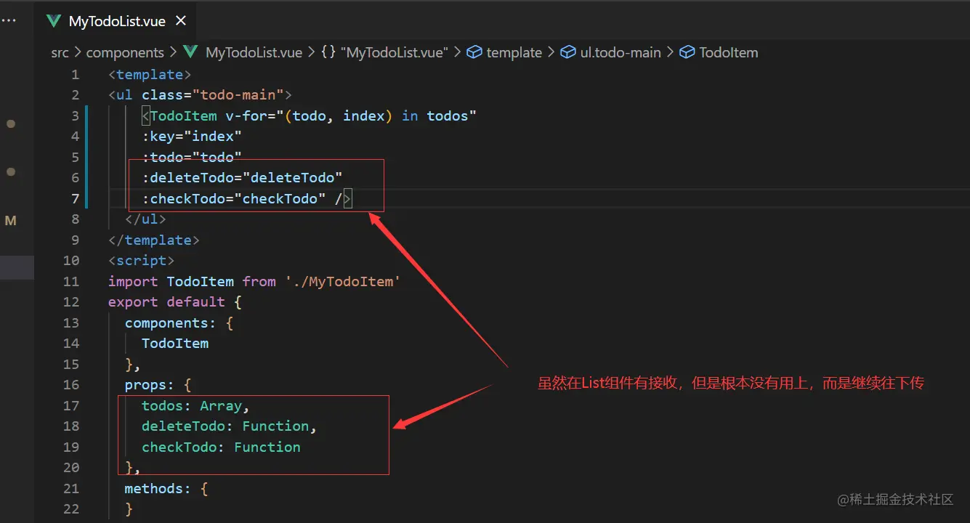Close the MyTodoList.vue editor tab
The image size is (970, 523).
click(181, 21)
